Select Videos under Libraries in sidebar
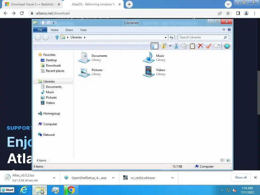Image resolution: width=260 pixels, height=195 pixels. click(50, 103)
